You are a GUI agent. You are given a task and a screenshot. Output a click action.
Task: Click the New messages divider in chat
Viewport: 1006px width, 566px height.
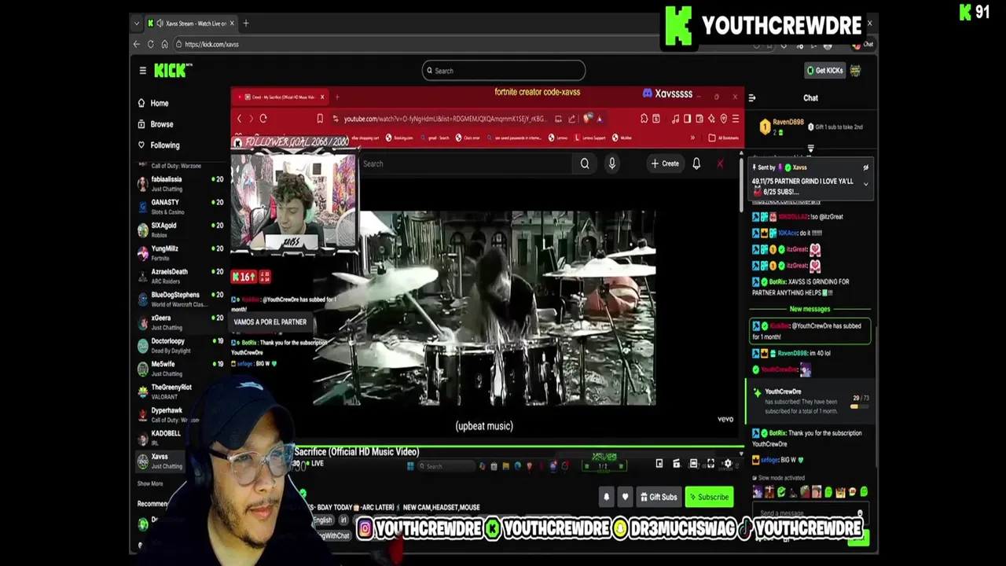click(x=810, y=309)
